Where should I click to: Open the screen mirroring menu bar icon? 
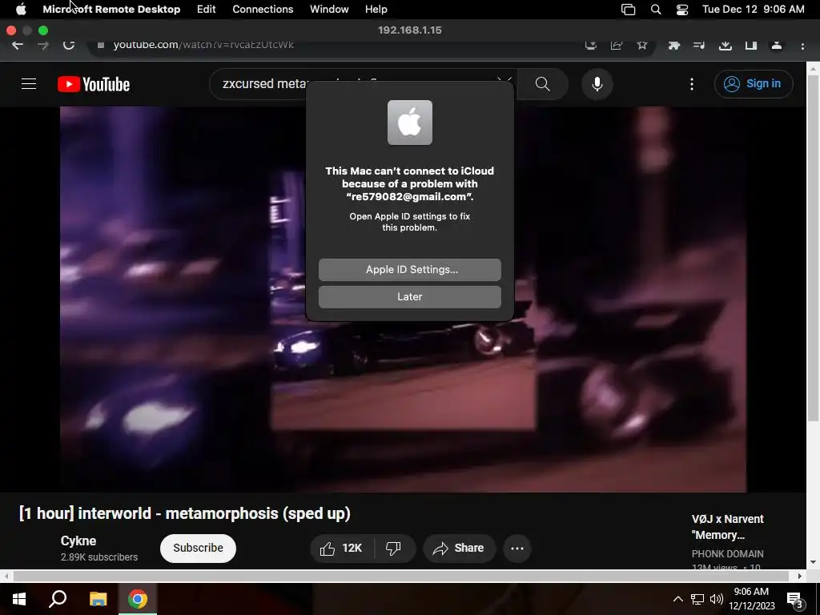click(x=628, y=10)
